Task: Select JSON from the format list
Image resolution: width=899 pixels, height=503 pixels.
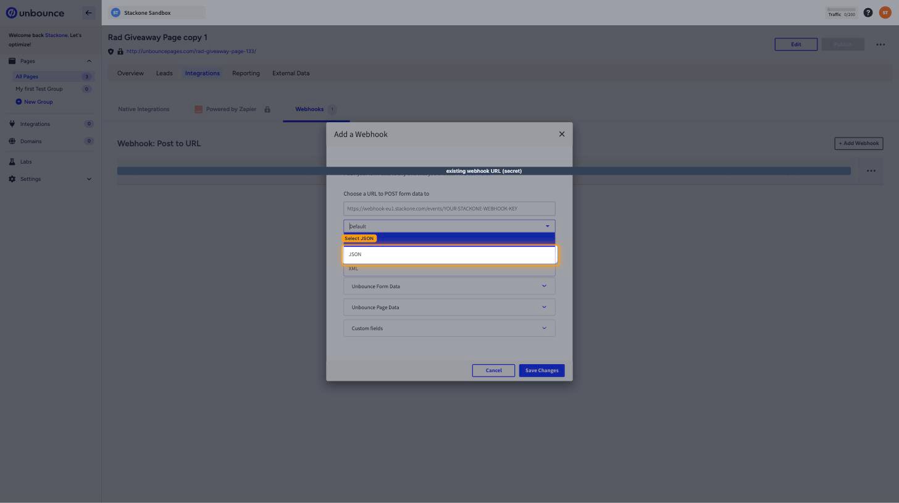Action: 449,254
